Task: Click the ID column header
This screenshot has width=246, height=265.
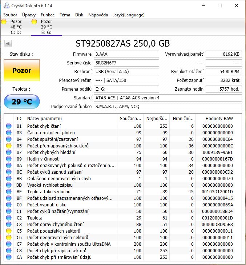Action: click(19, 118)
